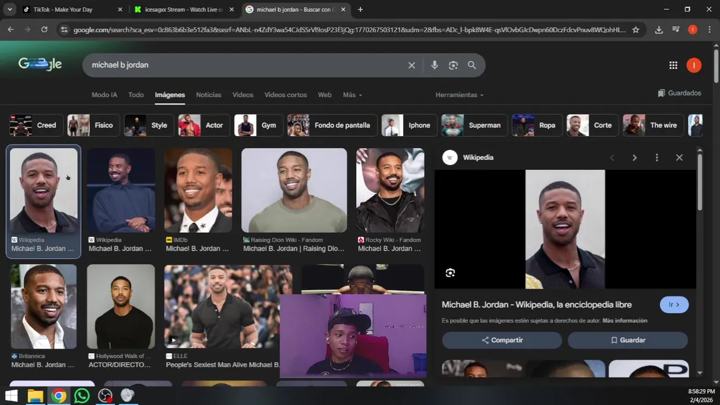Bookmark this page with the star icon

[x=635, y=30]
